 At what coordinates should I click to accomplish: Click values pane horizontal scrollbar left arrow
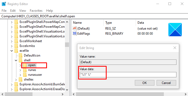74,94
